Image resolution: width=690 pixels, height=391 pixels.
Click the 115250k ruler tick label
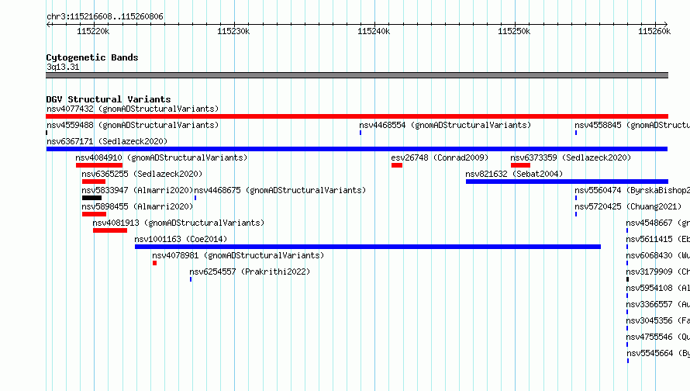click(514, 31)
